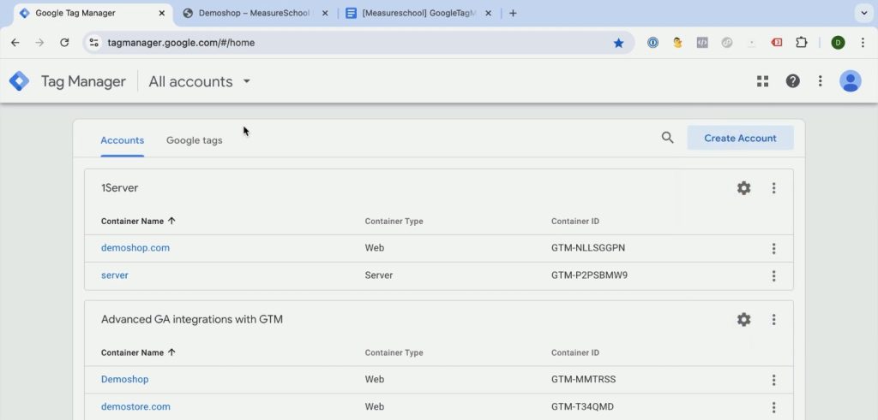Open the Help question mark icon
This screenshot has height=420, width=878.
click(792, 81)
